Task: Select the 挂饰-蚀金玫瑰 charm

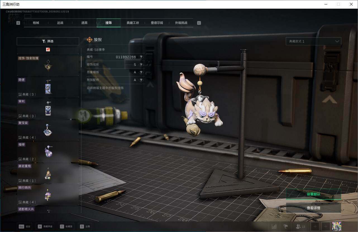Action: 48,65
